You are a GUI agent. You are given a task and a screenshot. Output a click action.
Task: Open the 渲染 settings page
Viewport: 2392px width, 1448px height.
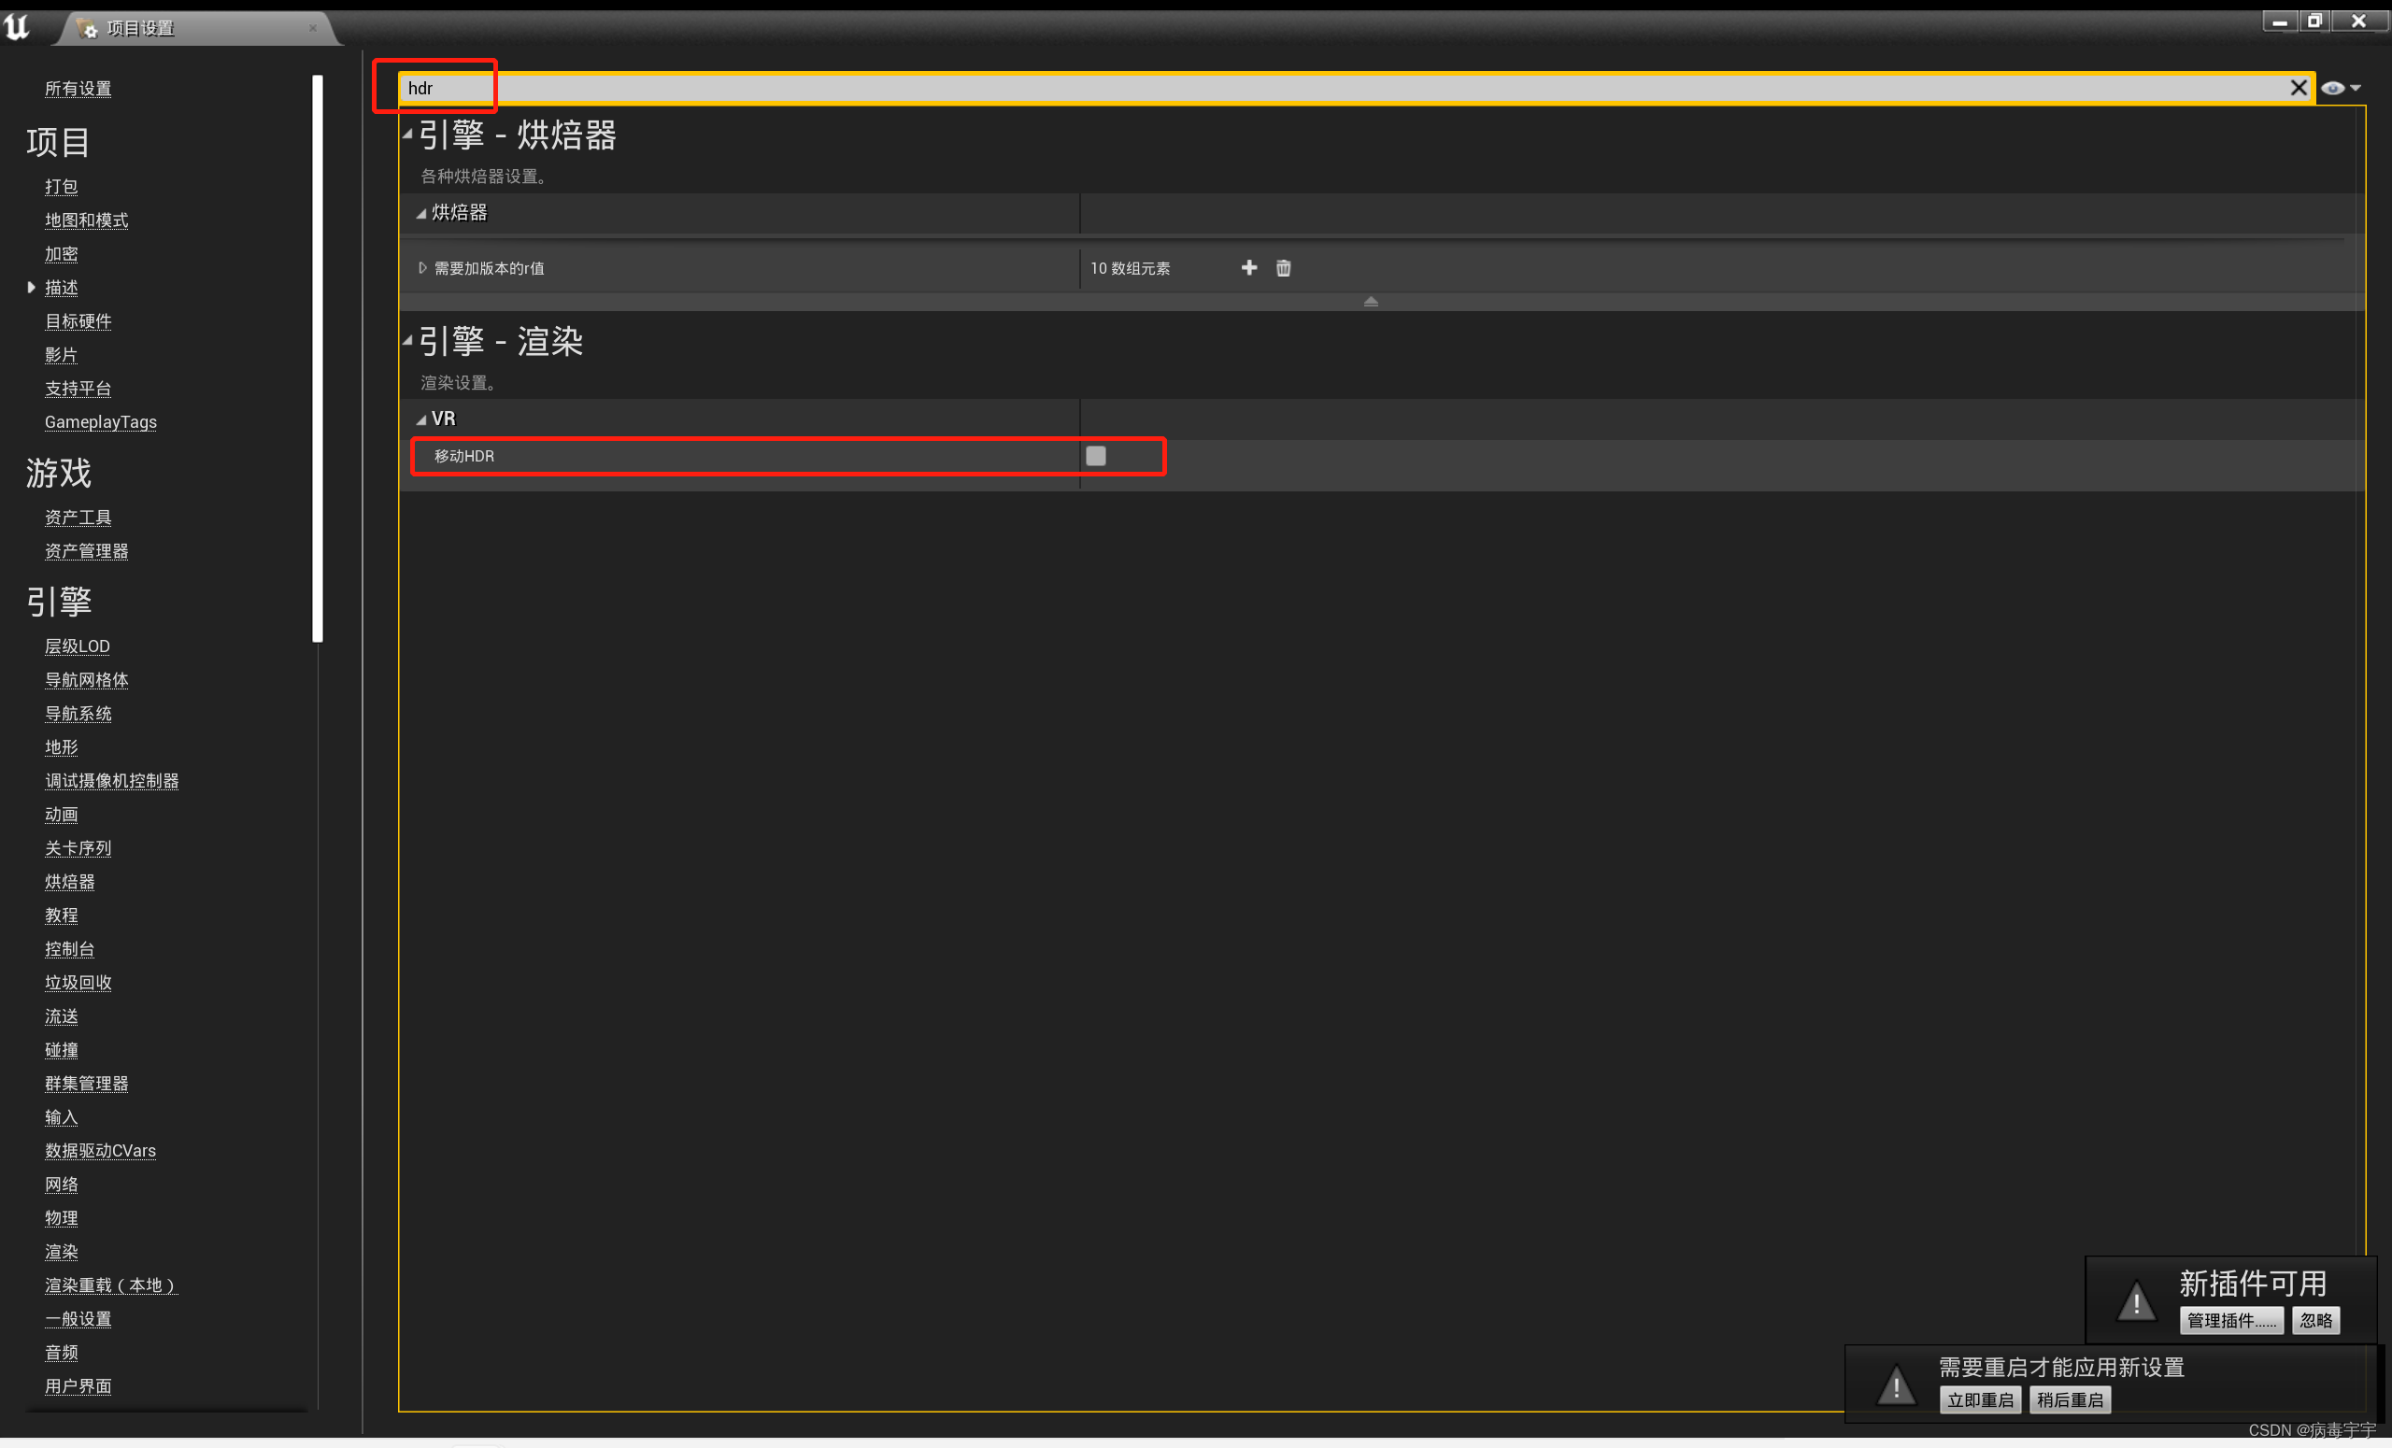tap(61, 1251)
